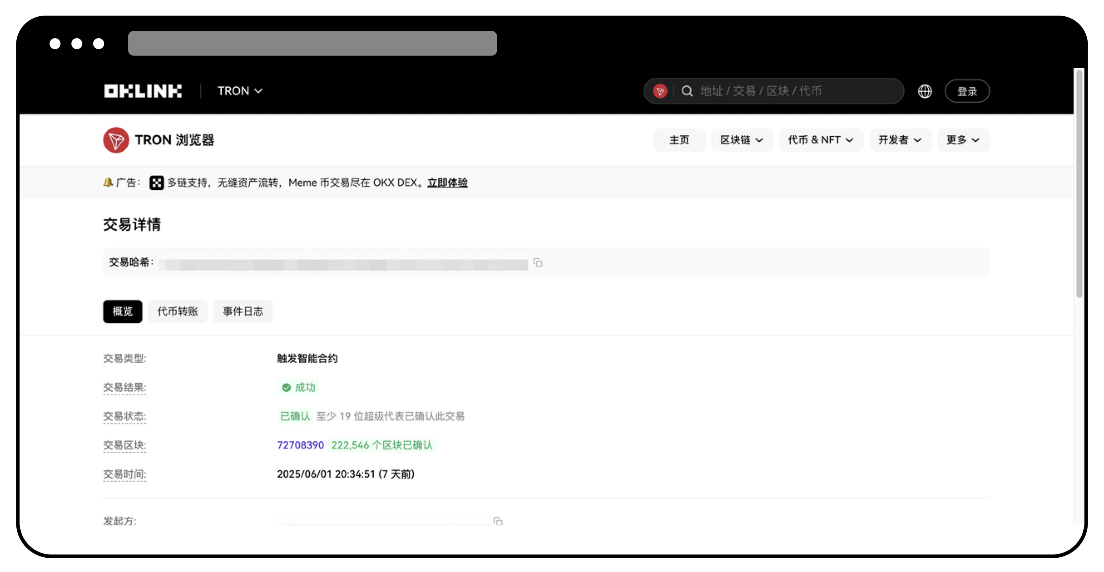Open block 72708390 details link

click(x=300, y=445)
